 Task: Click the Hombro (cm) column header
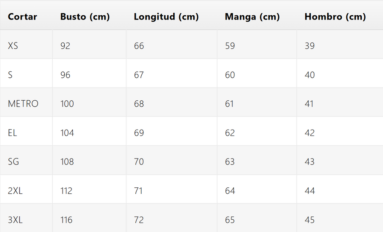coord(335,17)
